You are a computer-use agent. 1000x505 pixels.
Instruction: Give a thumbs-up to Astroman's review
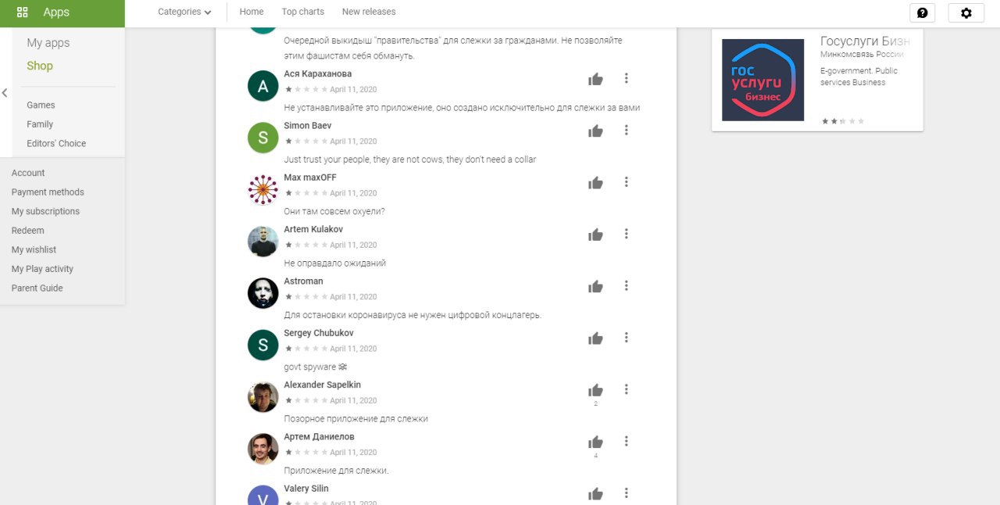tap(595, 286)
